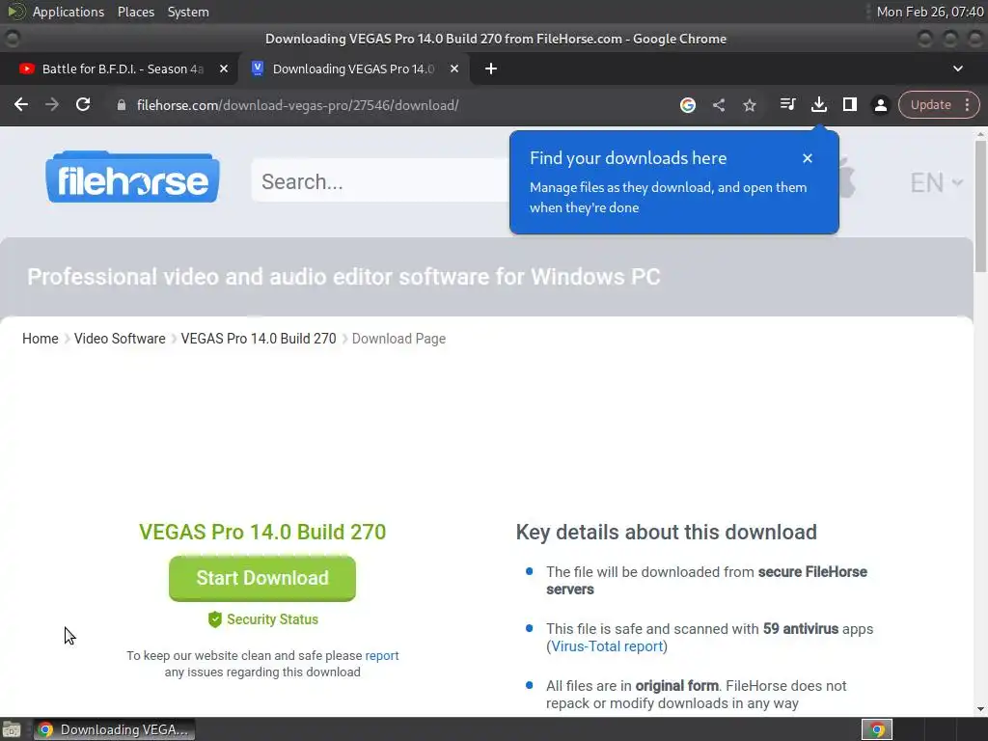This screenshot has height=741, width=988.
Task: Click the YouTube favicon on first tab
Action: tap(26, 69)
